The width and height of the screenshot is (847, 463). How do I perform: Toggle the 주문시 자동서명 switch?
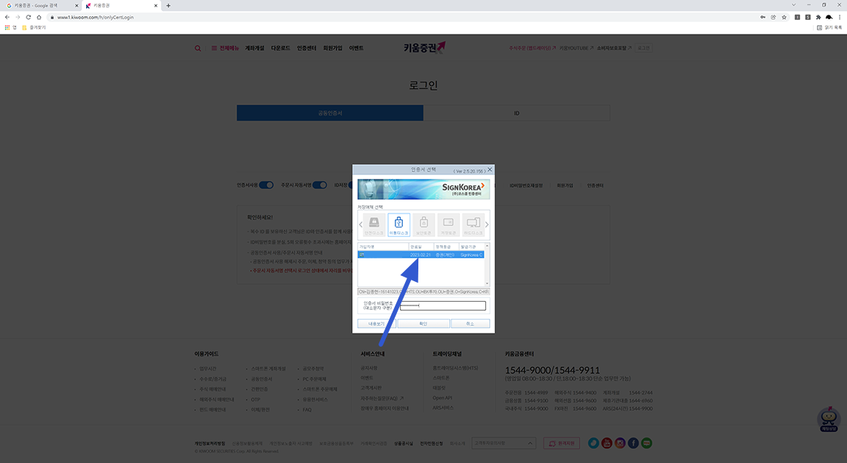[x=320, y=185]
